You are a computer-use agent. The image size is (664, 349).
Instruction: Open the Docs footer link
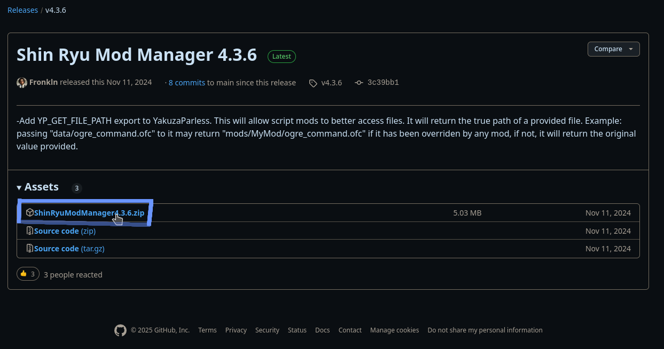coord(323,330)
